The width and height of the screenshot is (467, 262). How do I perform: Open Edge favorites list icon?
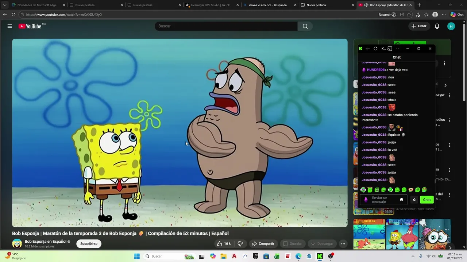(427, 15)
